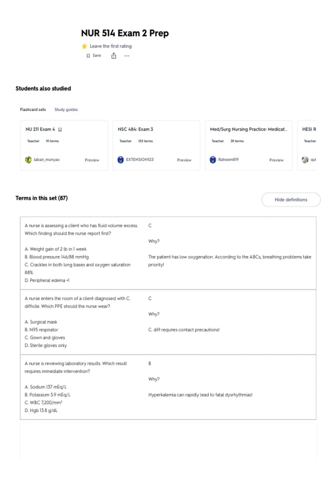This screenshot has height=477, width=336.
Task: Select the C. difficile PPE question card
Action: [168, 322]
